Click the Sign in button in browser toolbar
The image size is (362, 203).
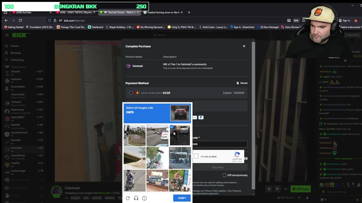coord(344,21)
